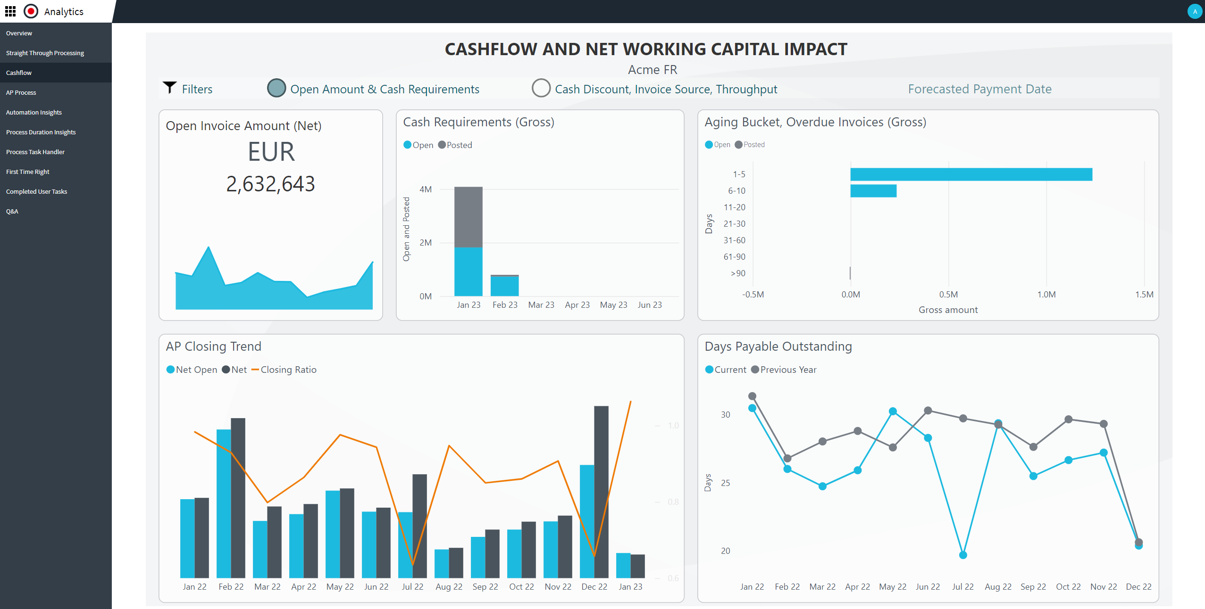The width and height of the screenshot is (1205, 609).
Task: Navigate to the Overview page
Action: coord(19,33)
